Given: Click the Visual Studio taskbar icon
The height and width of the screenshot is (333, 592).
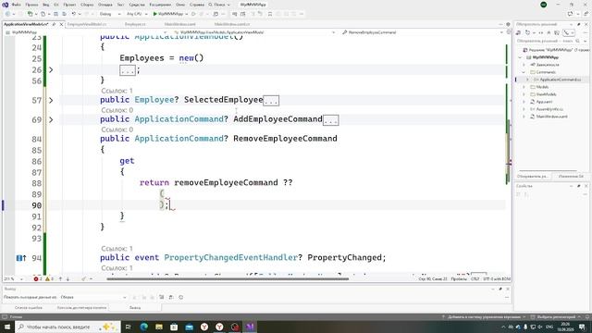Looking at the screenshot, I should point(250,327).
